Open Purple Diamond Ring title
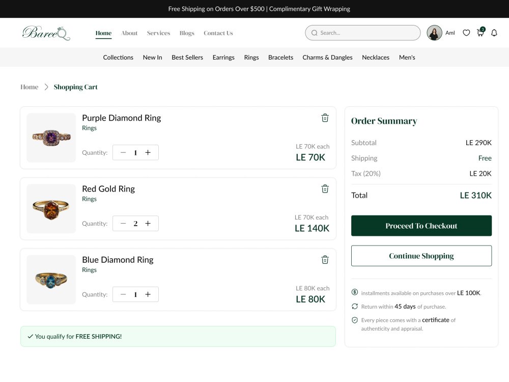Image resolution: width=509 pixels, height=382 pixels. pyautogui.click(x=122, y=118)
